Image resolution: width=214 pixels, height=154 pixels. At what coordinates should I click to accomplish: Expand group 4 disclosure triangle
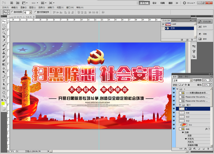point(180,105)
